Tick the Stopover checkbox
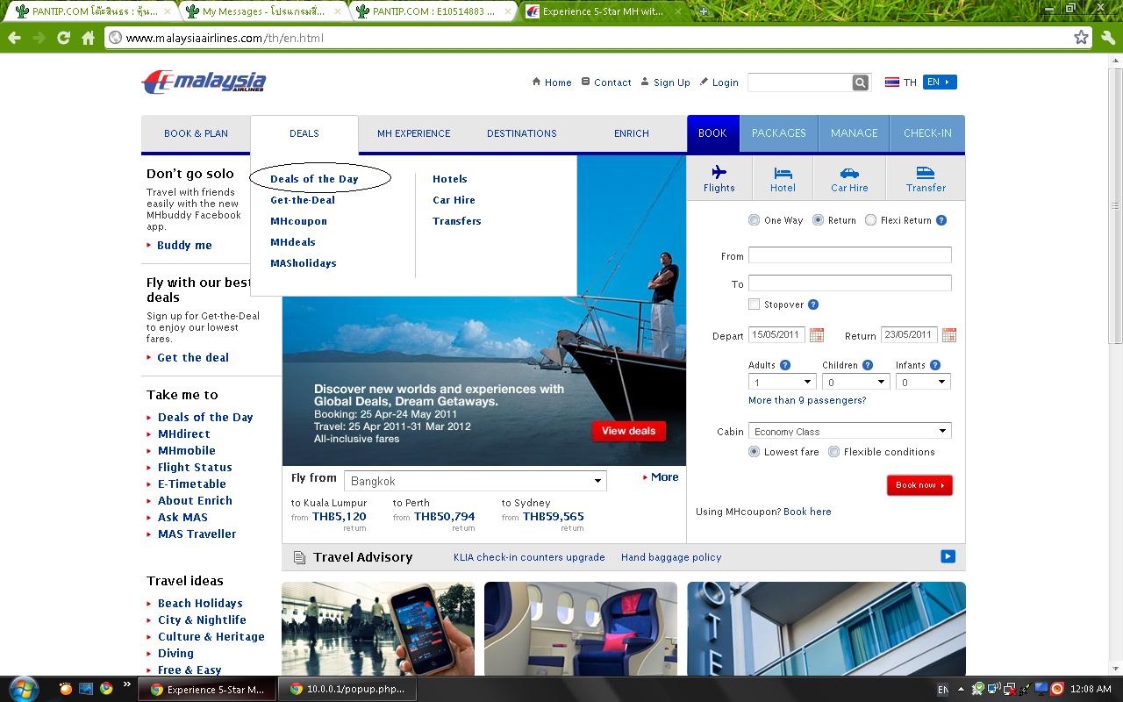Screen dimensions: 1123x702 point(754,304)
